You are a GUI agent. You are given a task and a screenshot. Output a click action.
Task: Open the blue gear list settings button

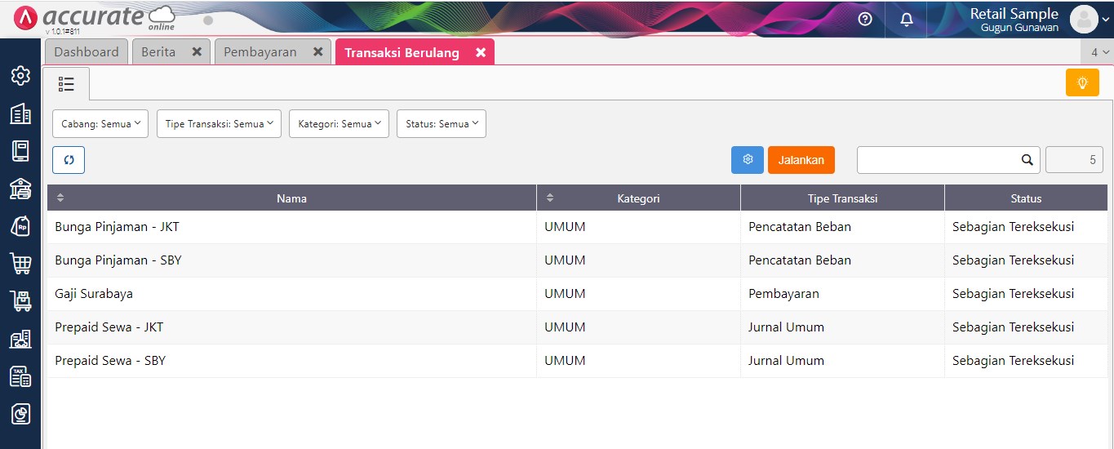pos(748,160)
